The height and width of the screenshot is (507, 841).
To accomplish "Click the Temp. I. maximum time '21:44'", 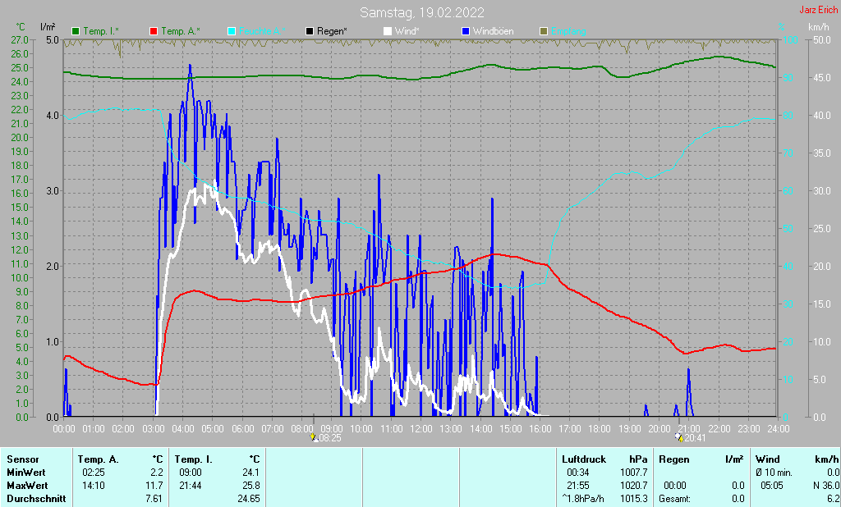I will click(191, 486).
